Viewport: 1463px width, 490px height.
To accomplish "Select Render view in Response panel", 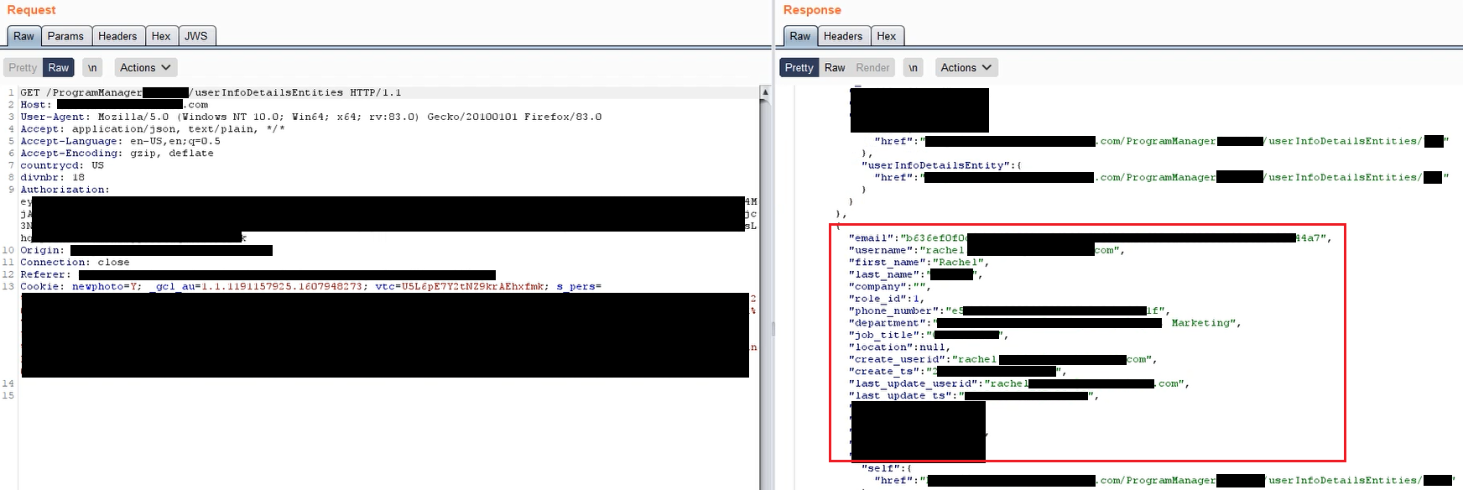I will pyautogui.click(x=872, y=68).
